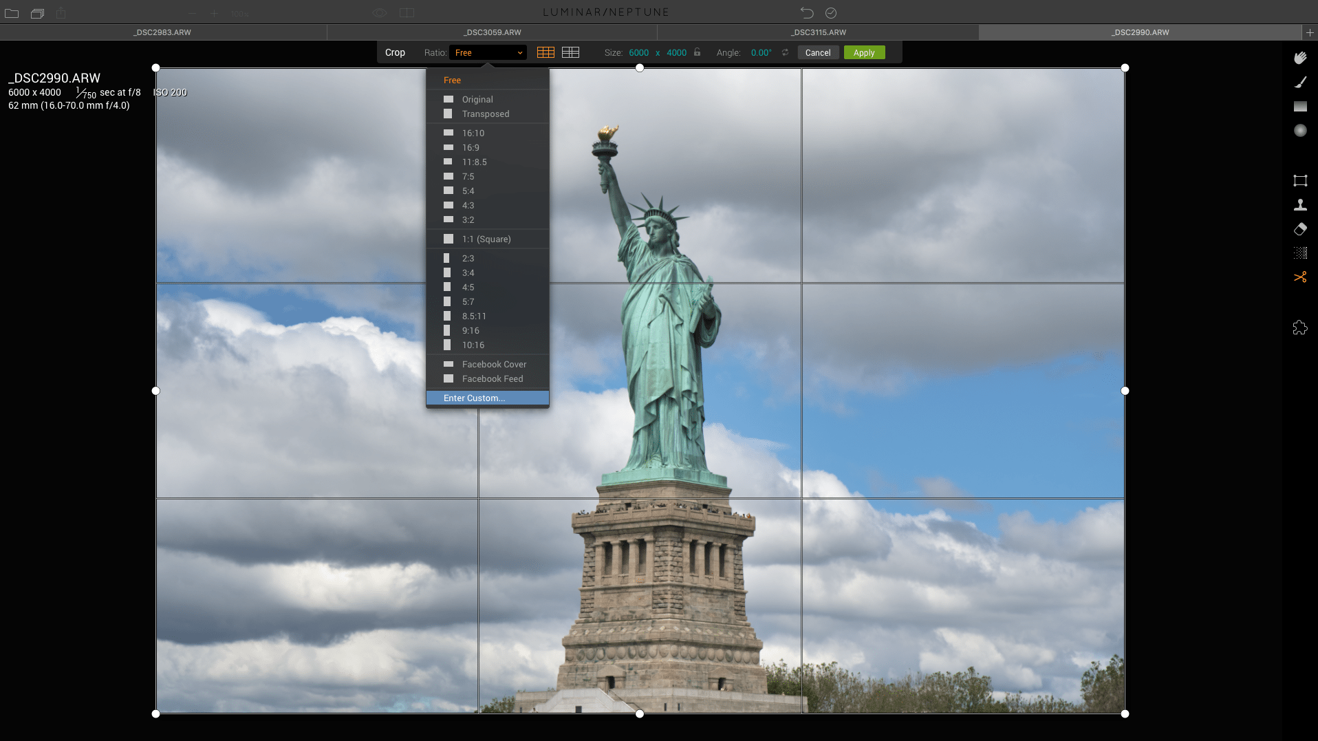Select the Gradient mask tool
Viewport: 1318px width, 741px height.
click(1299, 107)
